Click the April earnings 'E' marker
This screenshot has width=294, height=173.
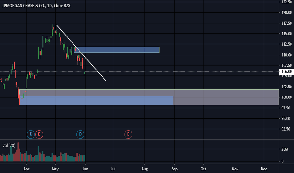(x=39, y=134)
